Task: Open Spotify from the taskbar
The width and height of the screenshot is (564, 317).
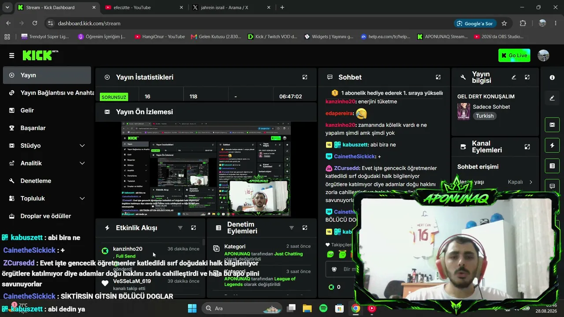Action: (323, 308)
